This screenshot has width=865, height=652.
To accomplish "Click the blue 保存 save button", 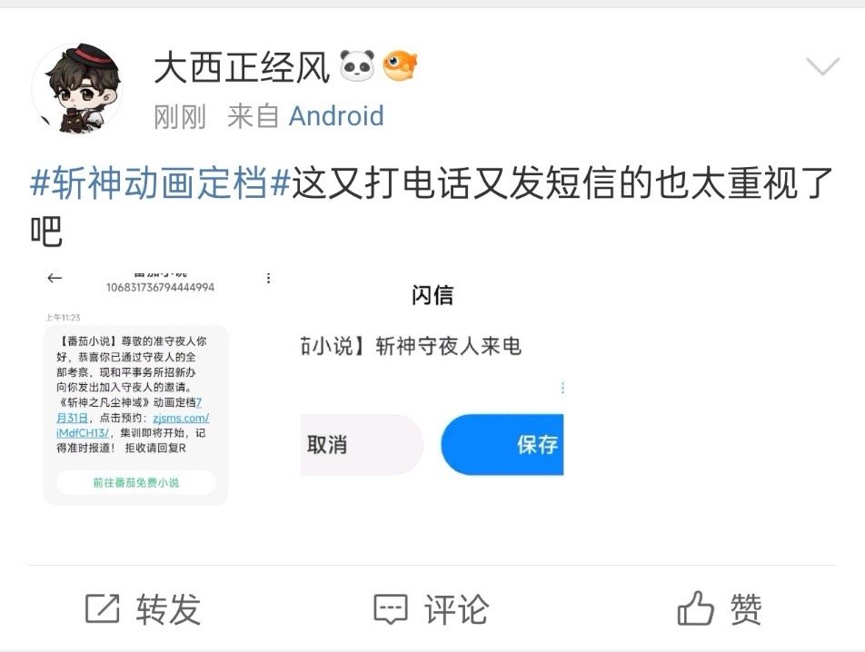I will pos(502,444).
